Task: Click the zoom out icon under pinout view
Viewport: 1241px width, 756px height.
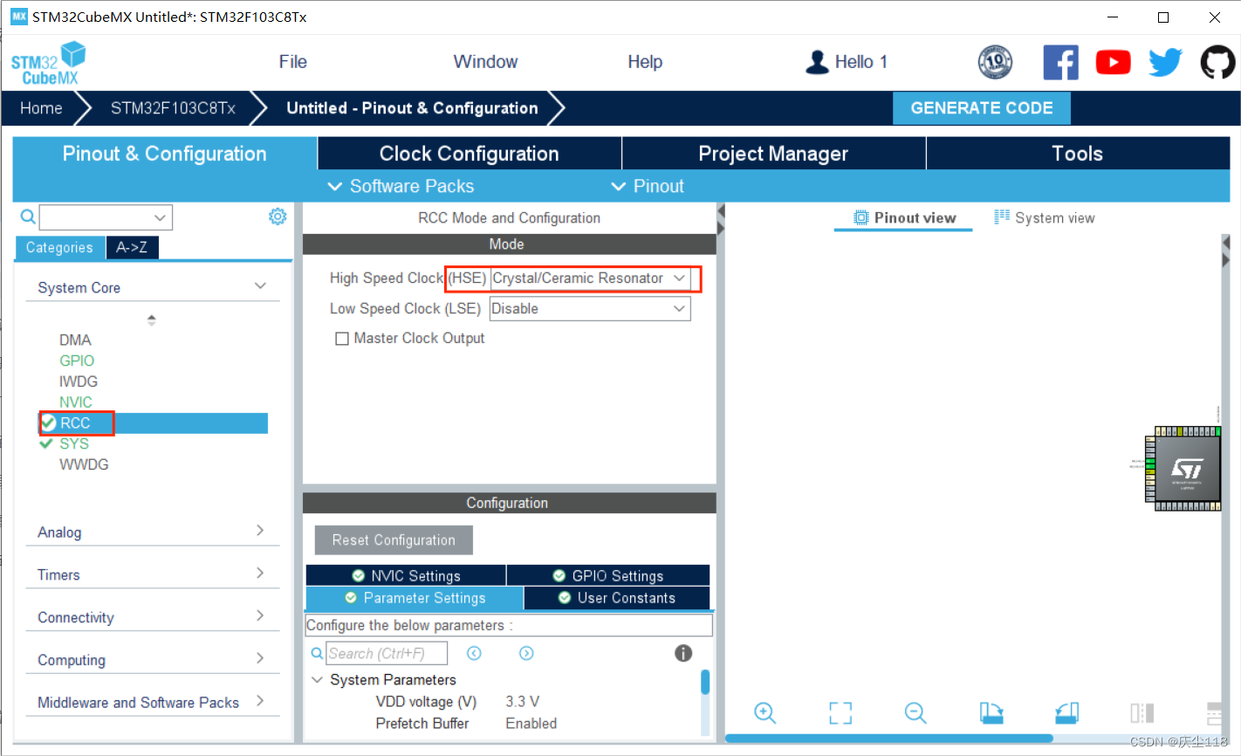Action: coord(915,712)
